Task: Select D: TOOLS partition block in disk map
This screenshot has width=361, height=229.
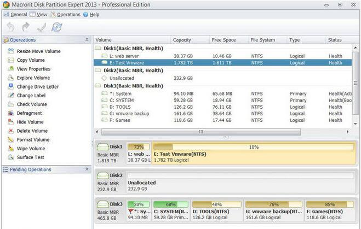Action: [216, 210]
